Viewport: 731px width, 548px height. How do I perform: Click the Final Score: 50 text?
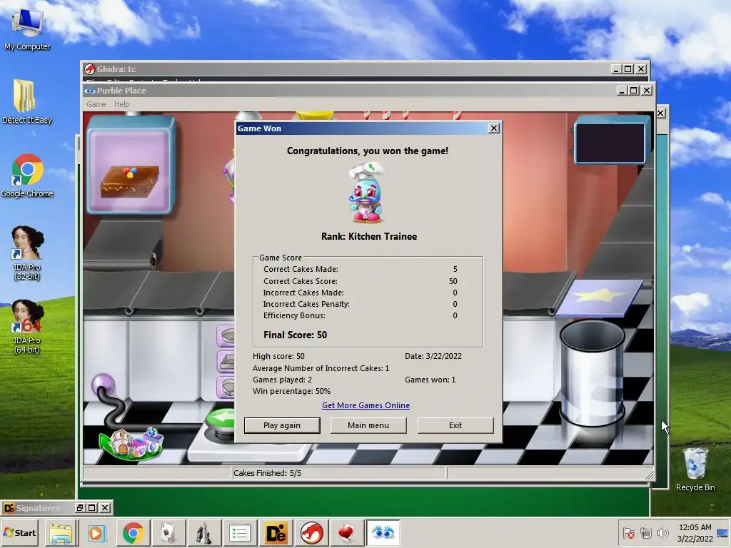pyautogui.click(x=295, y=335)
